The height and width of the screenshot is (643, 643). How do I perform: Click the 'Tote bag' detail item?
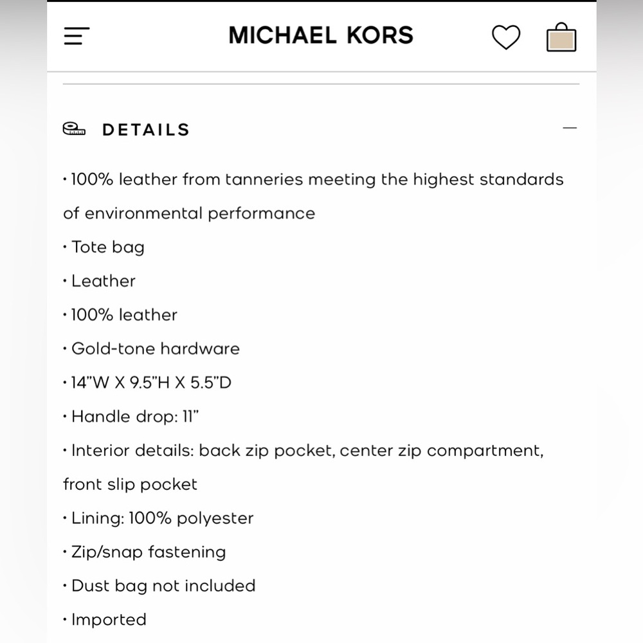click(104, 248)
